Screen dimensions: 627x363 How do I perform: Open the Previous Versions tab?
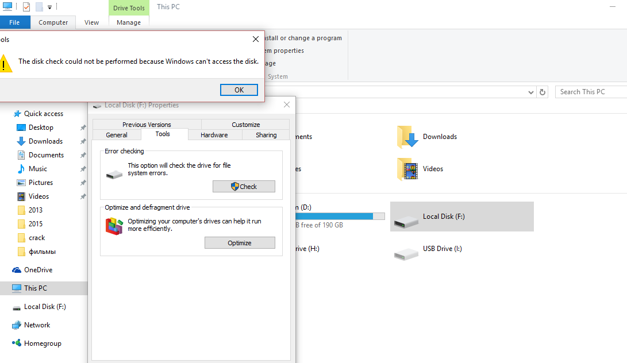(147, 124)
